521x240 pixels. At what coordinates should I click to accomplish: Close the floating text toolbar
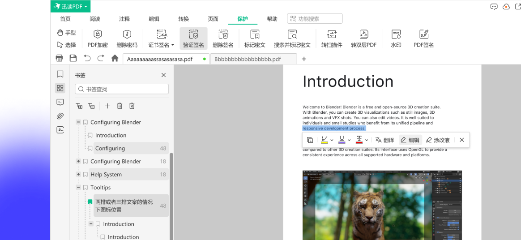[x=461, y=140]
